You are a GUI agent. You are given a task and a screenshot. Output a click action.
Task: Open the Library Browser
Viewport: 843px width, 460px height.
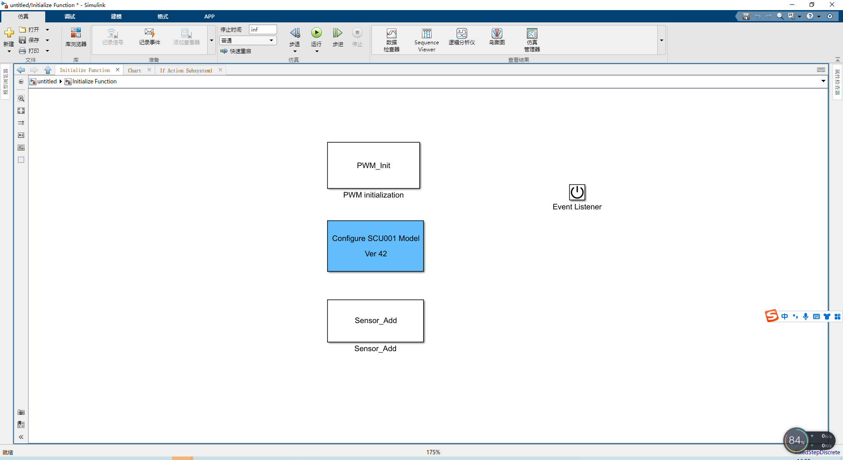(76, 37)
